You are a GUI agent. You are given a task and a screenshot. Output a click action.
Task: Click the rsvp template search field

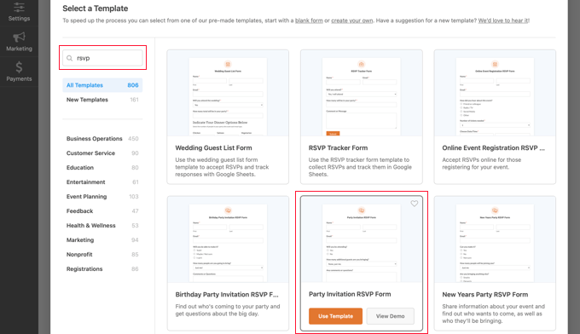pyautogui.click(x=102, y=58)
